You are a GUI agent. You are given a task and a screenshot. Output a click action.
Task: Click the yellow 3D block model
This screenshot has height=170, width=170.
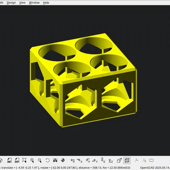pos(84,80)
